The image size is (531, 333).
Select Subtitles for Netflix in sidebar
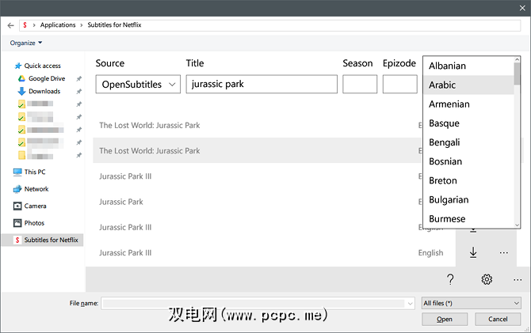tap(43, 240)
